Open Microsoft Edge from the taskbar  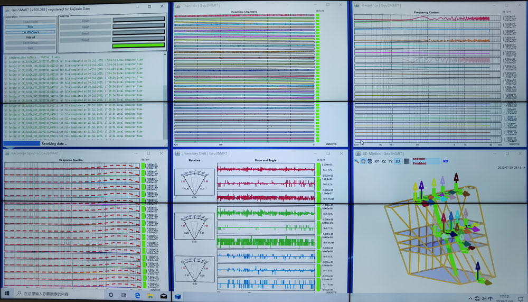coord(137,295)
